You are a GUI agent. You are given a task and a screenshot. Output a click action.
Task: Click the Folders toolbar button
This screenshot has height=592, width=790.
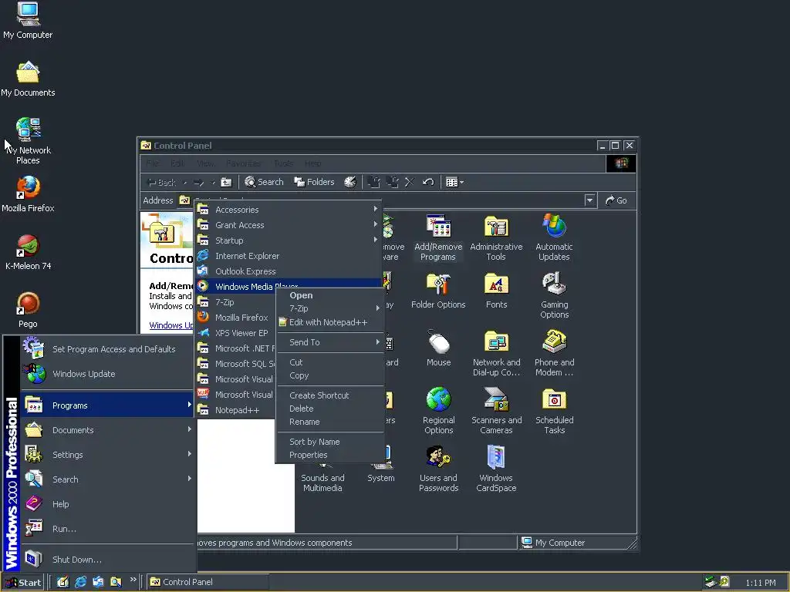coord(314,182)
